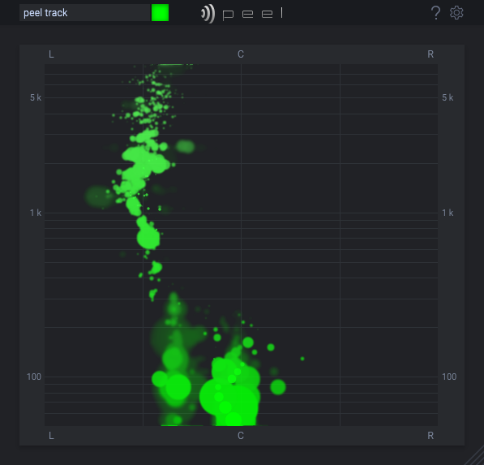This screenshot has height=465, width=484.
Task: Grab the resize grip at window corner
Action: pyautogui.click(x=474, y=456)
